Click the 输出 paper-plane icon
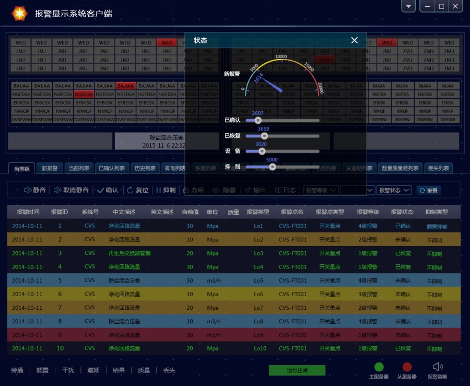 (248, 190)
